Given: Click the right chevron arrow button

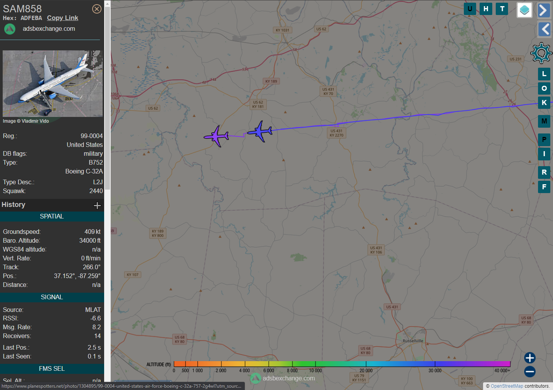Looking at the screenshot, I should pyautogui.click(x=544, y=10).
